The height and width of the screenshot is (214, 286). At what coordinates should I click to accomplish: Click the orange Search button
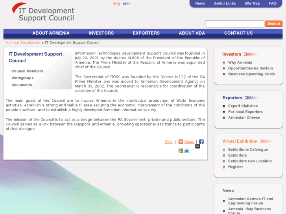click(273, 24)
